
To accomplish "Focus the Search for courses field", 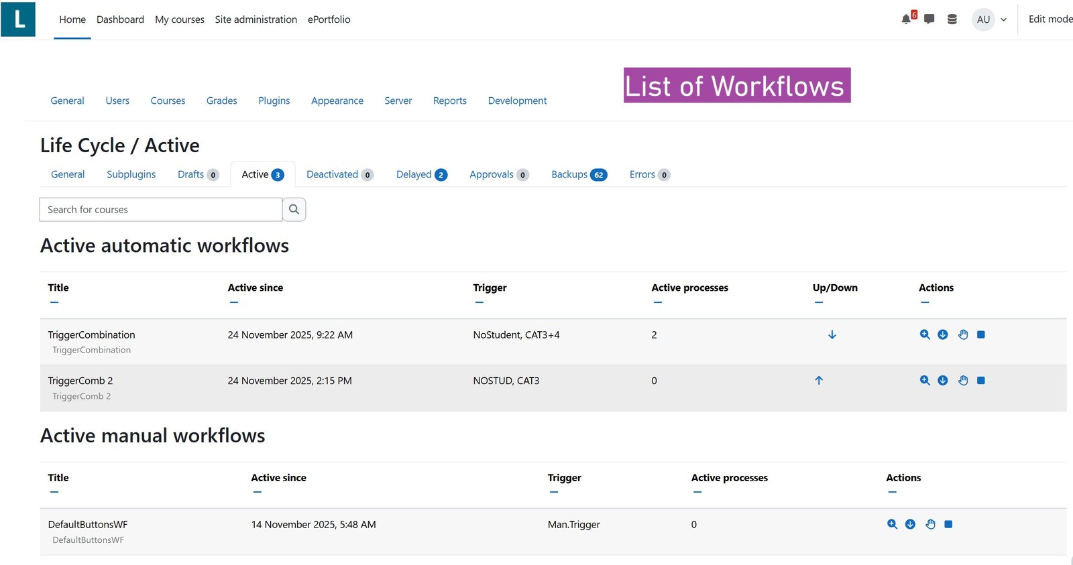I will pos(161,210).
